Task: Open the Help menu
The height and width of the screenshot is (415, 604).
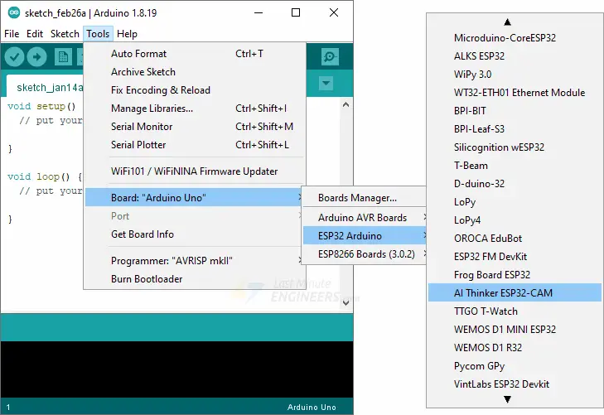Action: coord(127,34)
